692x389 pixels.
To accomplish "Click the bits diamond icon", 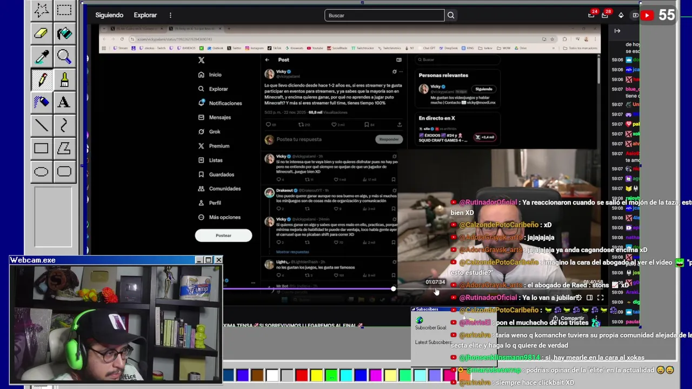I will 621,15.
